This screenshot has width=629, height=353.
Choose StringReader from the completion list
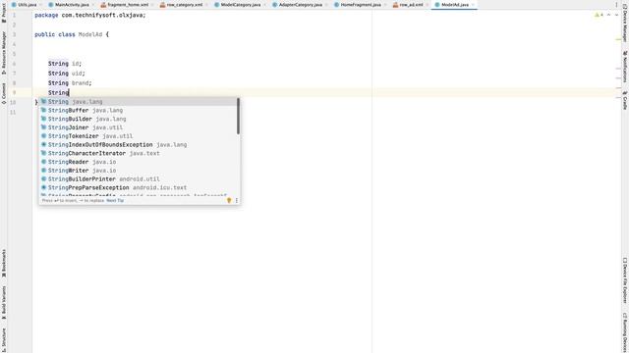pyautogui.click(x=139, y=162)
